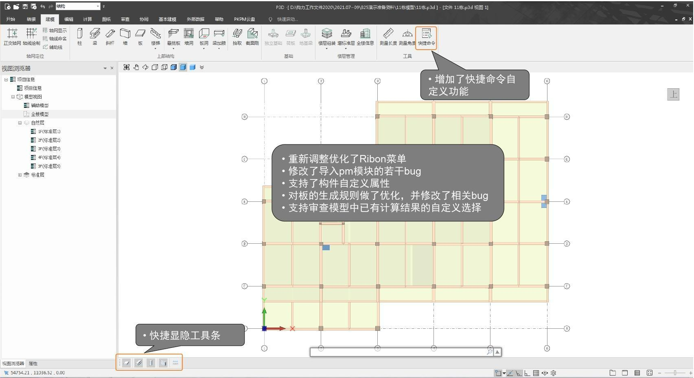The height and width of the screenshot is (378, 694).
Task: Click the zoom slider in status bar
Action: 675,373
